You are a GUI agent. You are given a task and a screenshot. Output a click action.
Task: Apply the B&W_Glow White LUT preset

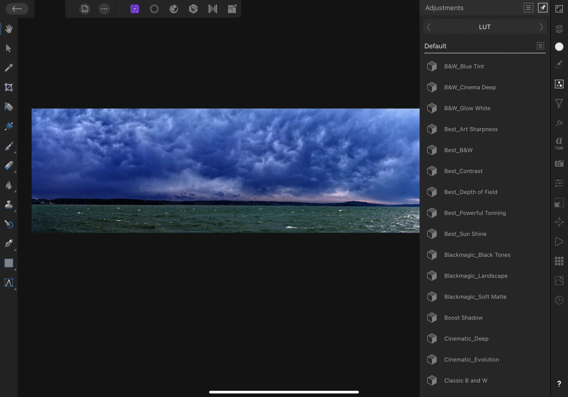485,108
